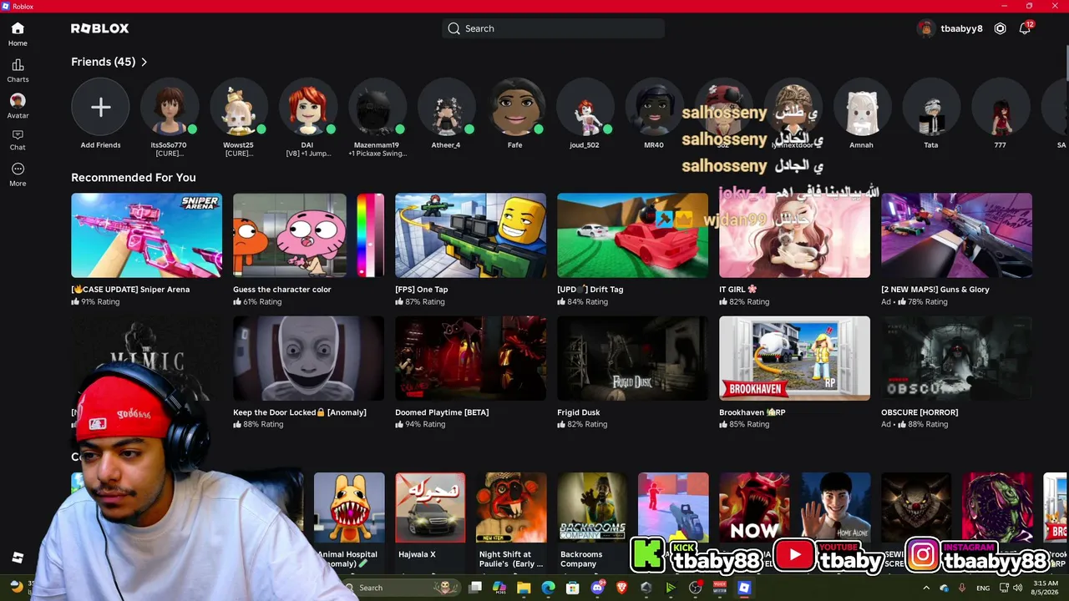Click the Friends (45) heading
This screenshot has height=601, width=1069.
[103, 62]
